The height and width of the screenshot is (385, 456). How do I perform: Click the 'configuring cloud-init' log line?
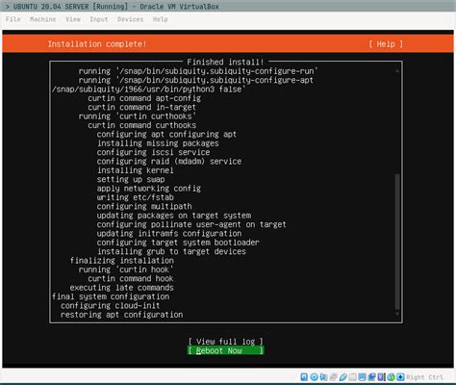pos(111,305)
